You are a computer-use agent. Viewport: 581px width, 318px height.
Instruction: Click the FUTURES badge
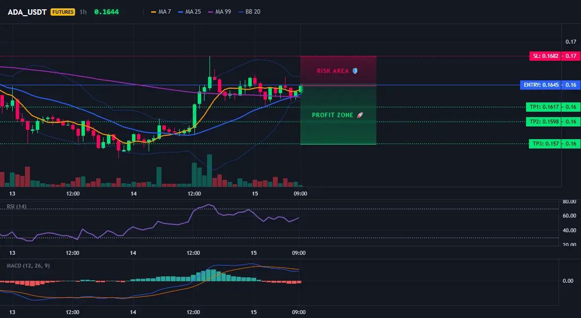(x=63, y=12)
